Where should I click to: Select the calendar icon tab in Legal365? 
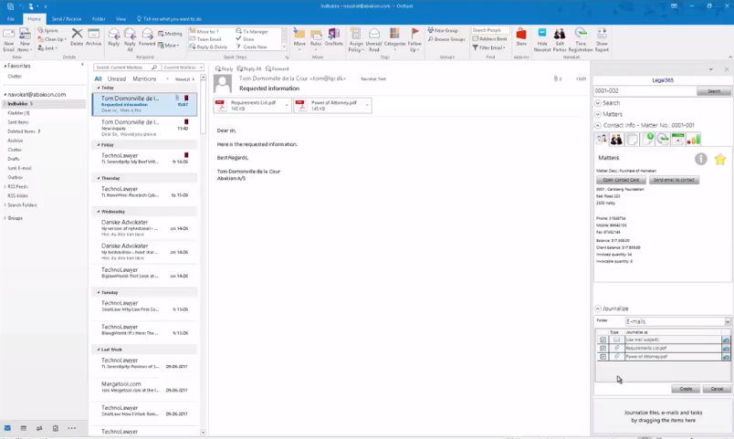pyautogui.click(x=677, y=139)
